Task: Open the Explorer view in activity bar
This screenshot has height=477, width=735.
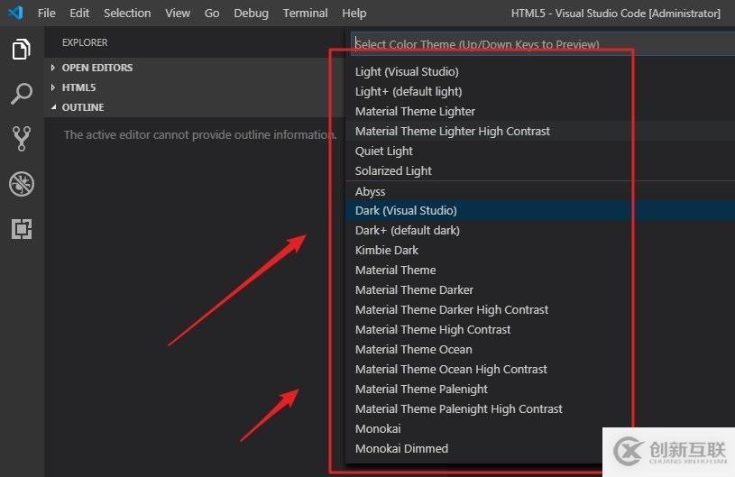Action: tap(21, 50)
